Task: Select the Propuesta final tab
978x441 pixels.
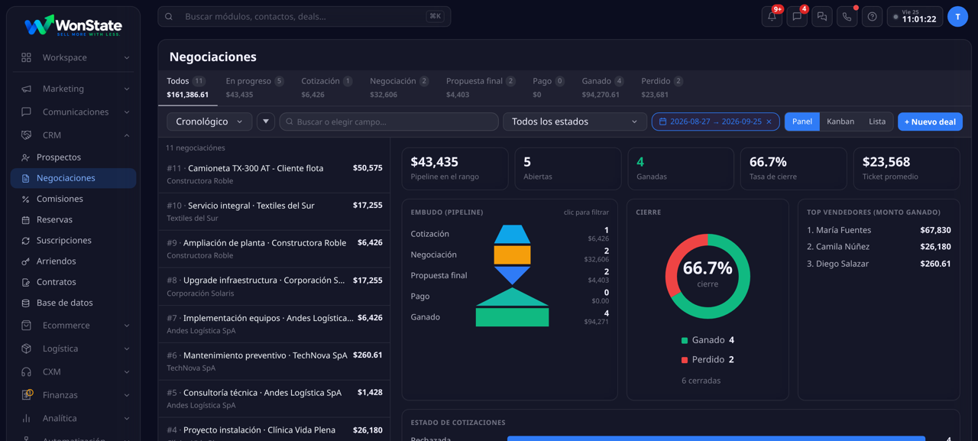Action: (481, 88)
